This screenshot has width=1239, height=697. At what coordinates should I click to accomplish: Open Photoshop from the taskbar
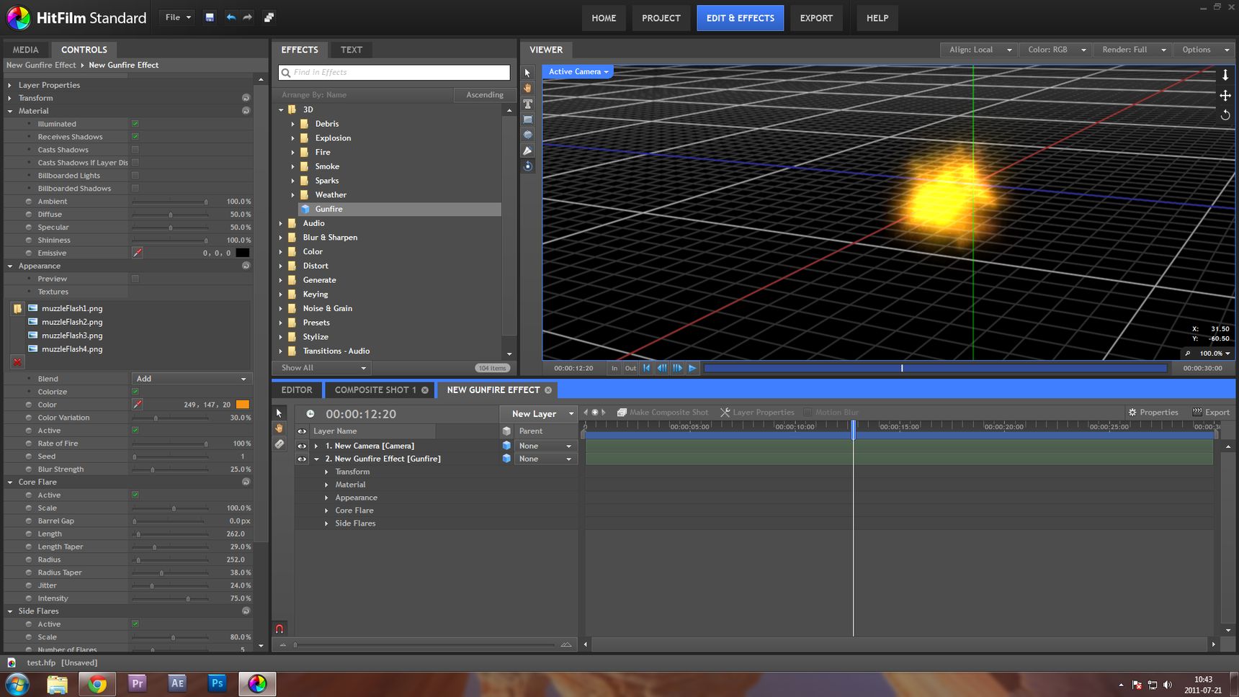[x=217, y=683]
